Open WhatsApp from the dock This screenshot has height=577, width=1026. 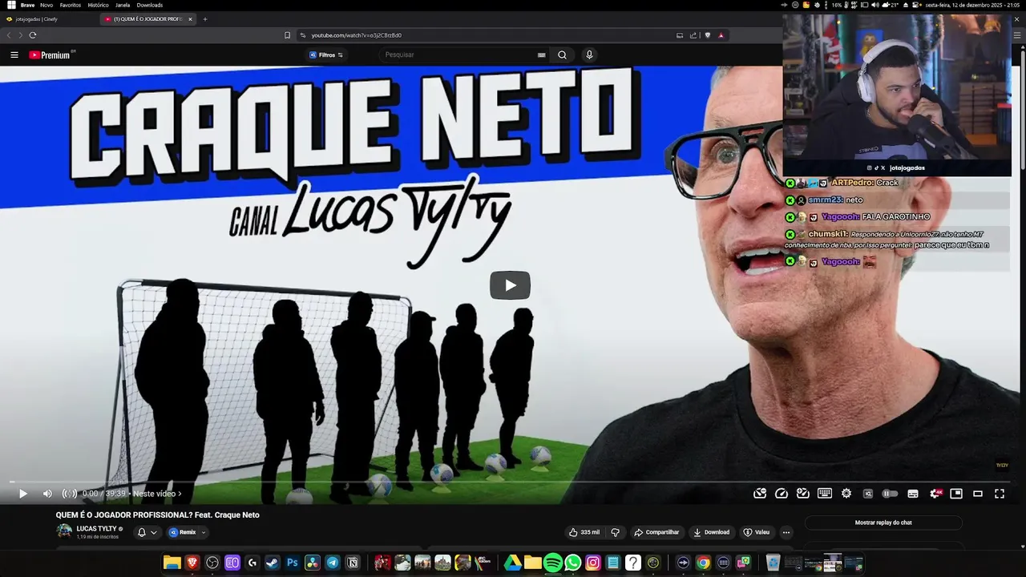[x=573, y=563]
